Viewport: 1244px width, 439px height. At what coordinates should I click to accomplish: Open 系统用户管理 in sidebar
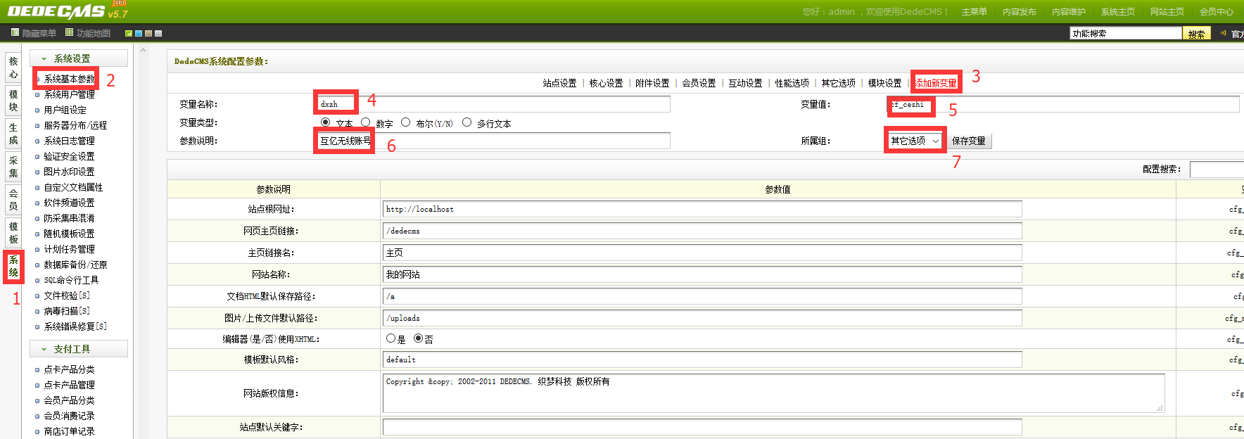point(69,94)
